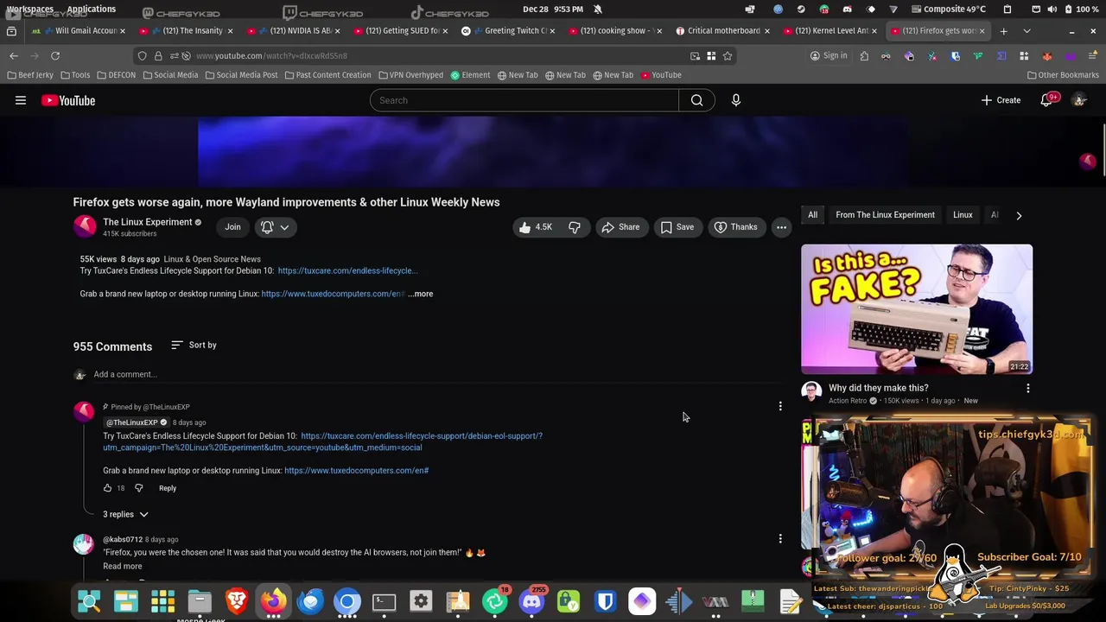Go back to the previous page

pos(14,56)
